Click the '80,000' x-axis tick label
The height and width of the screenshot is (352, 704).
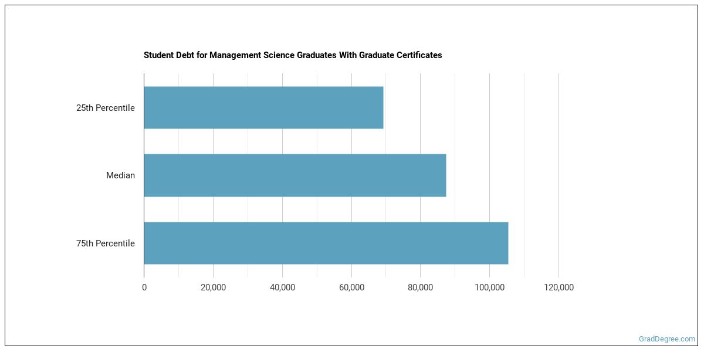pos(420,287)
